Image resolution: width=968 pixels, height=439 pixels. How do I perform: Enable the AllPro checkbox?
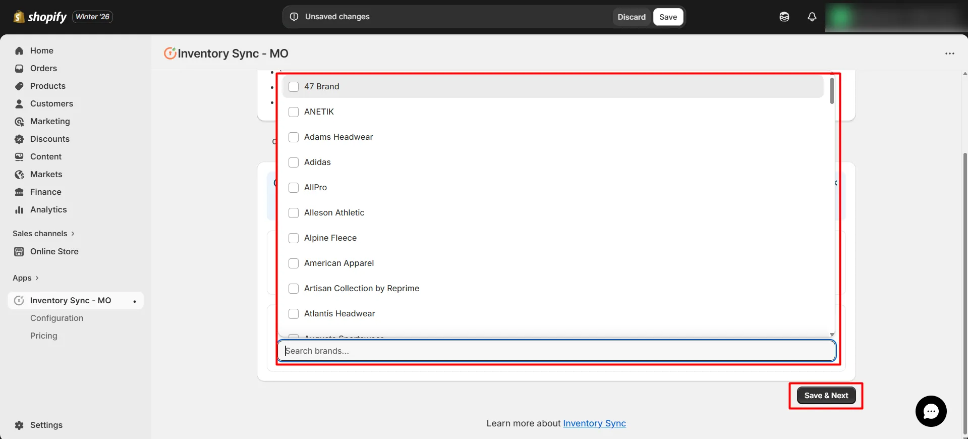coord(294,188)
